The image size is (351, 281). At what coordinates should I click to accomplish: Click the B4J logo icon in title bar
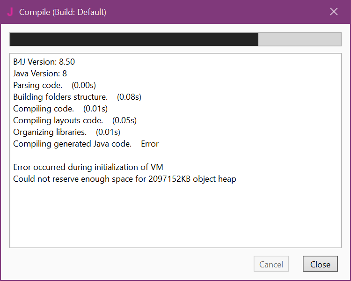(10, 12)
